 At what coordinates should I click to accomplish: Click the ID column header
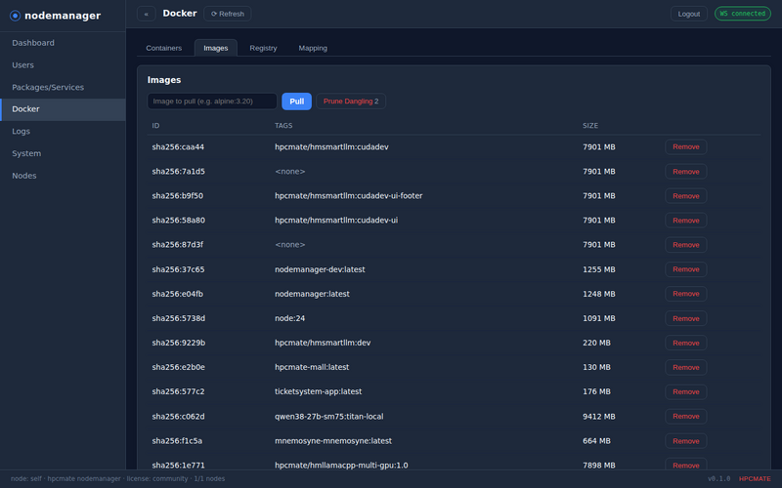pyautogui.click(x=155, y=126)
